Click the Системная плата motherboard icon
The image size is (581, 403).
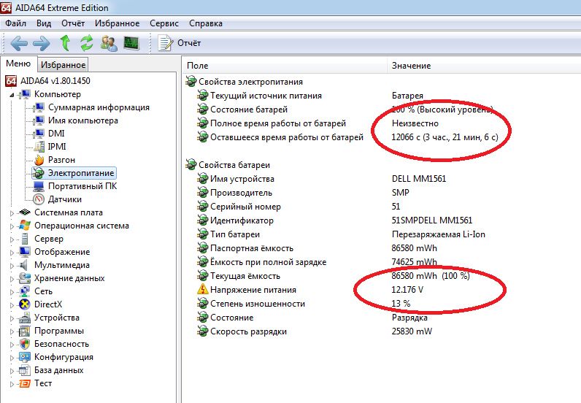25,212
